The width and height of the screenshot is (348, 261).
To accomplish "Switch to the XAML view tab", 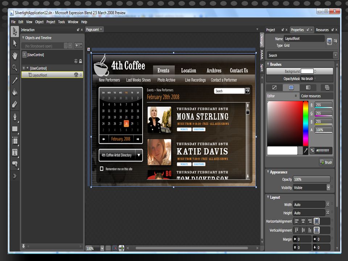I will 262,55.
